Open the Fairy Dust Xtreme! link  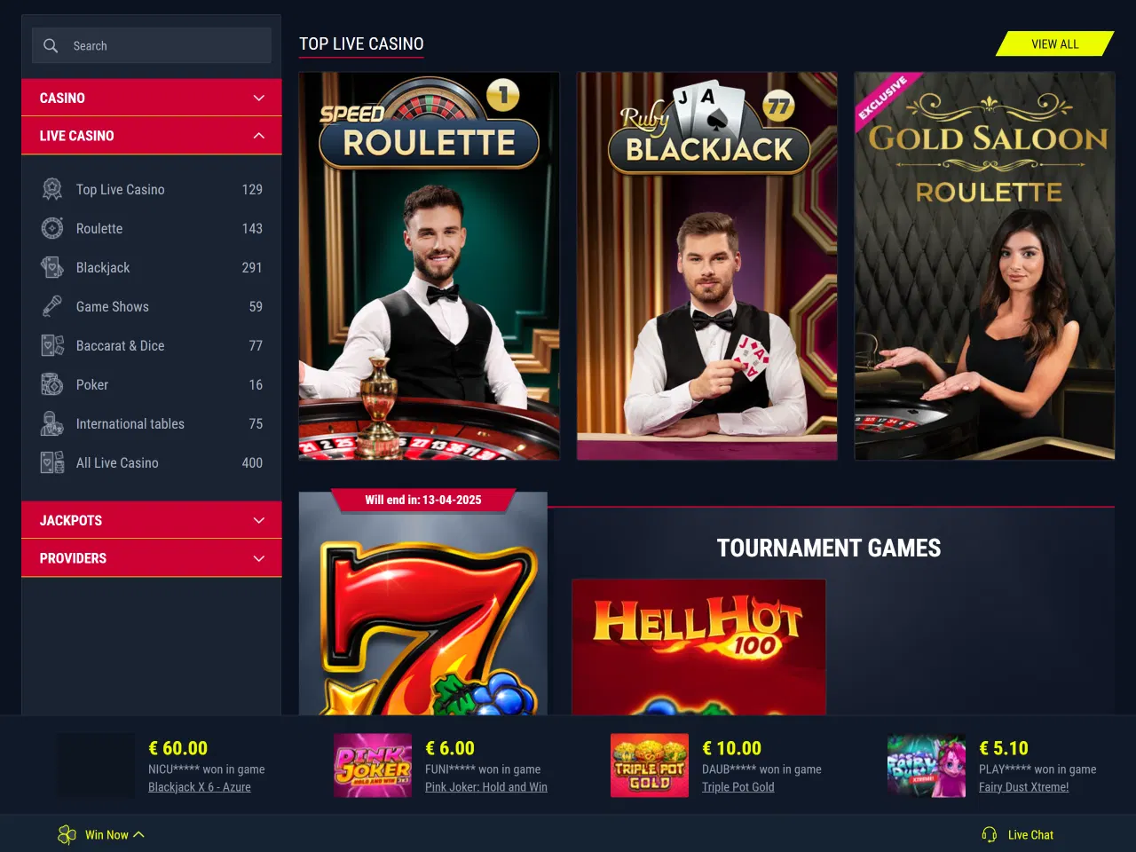(x=1023, y=786)
